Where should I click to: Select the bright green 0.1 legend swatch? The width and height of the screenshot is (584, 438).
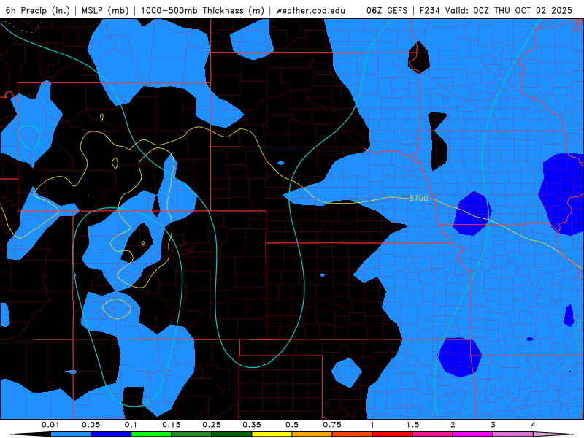coord(151,434)
